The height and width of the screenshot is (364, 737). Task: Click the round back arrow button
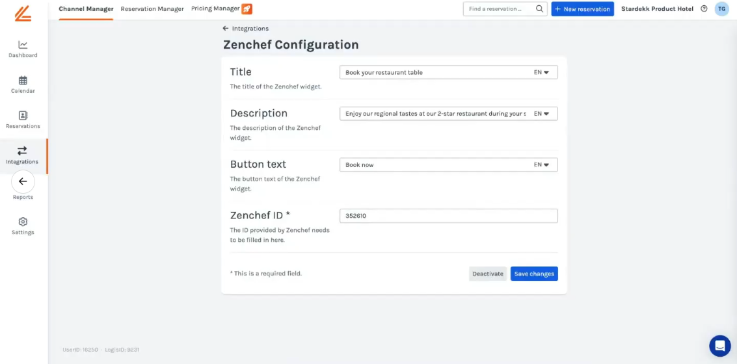tap(23, 181)
